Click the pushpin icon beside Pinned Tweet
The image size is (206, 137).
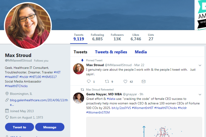click(82, 60)
